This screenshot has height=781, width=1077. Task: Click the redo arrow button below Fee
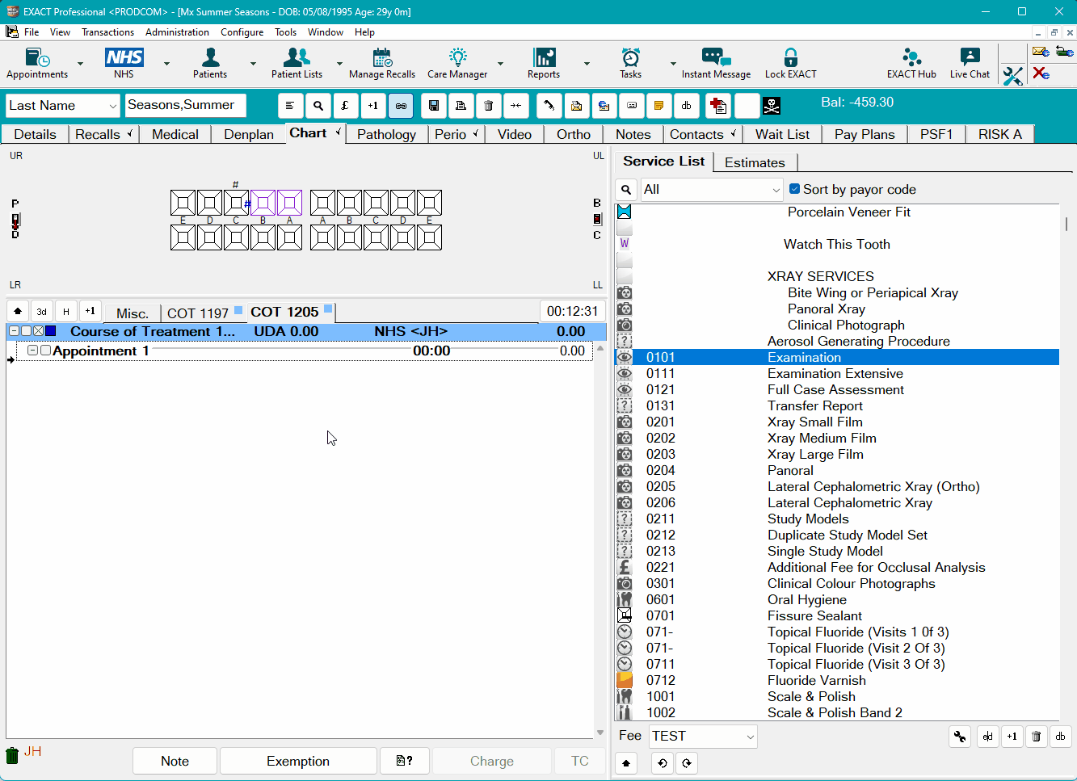[687, 763]
